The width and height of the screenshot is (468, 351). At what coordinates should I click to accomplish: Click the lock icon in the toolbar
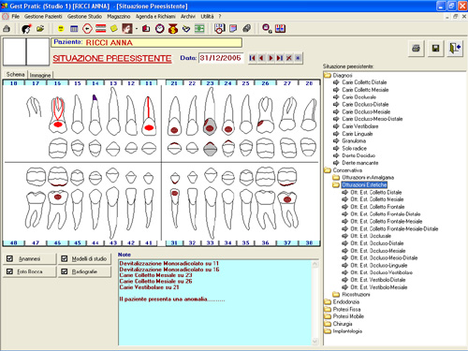[x=7, y=29]
